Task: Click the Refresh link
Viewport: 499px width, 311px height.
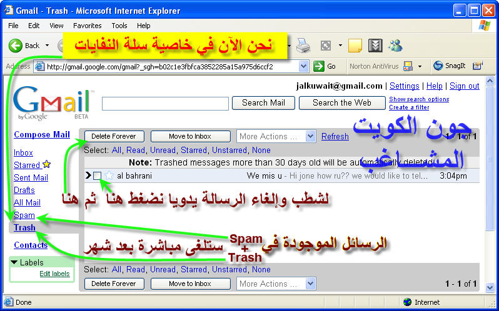Action: click(x=335, y=137)
